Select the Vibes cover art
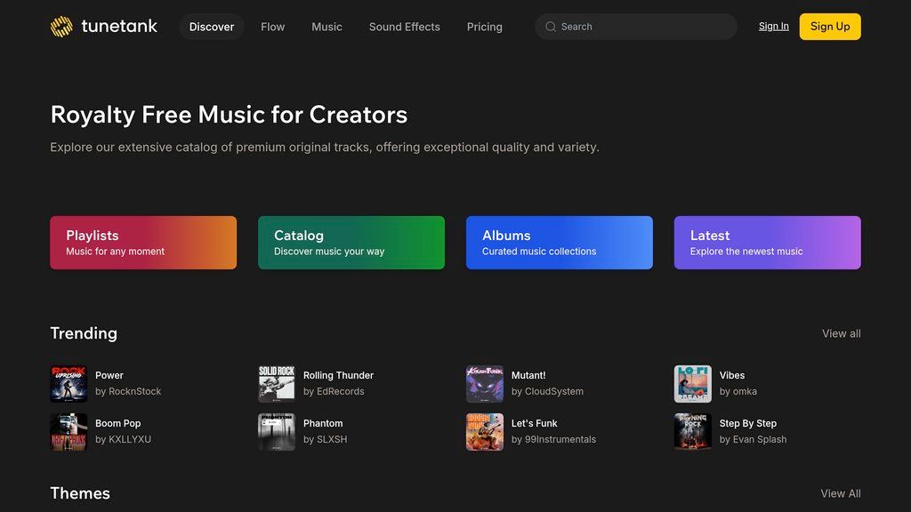Screen dimensions: 911x512 pyautogui.click(x=692, y=384)
